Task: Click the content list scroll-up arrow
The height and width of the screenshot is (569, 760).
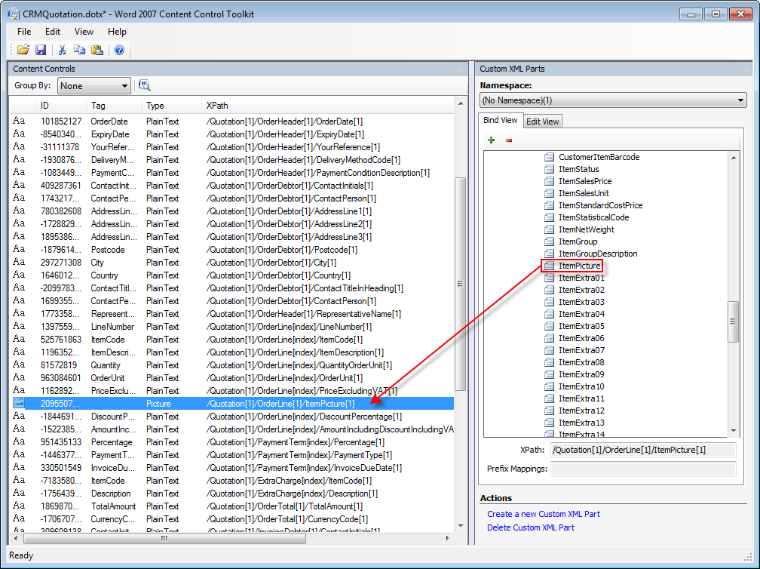Action: tap(460, 104)
